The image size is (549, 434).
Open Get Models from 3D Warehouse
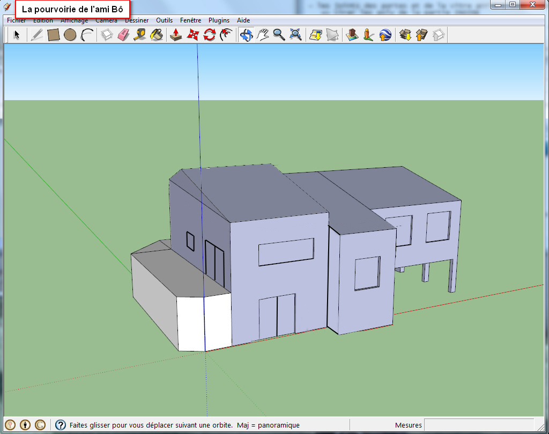pyautogui.click(x=405, y=35)
